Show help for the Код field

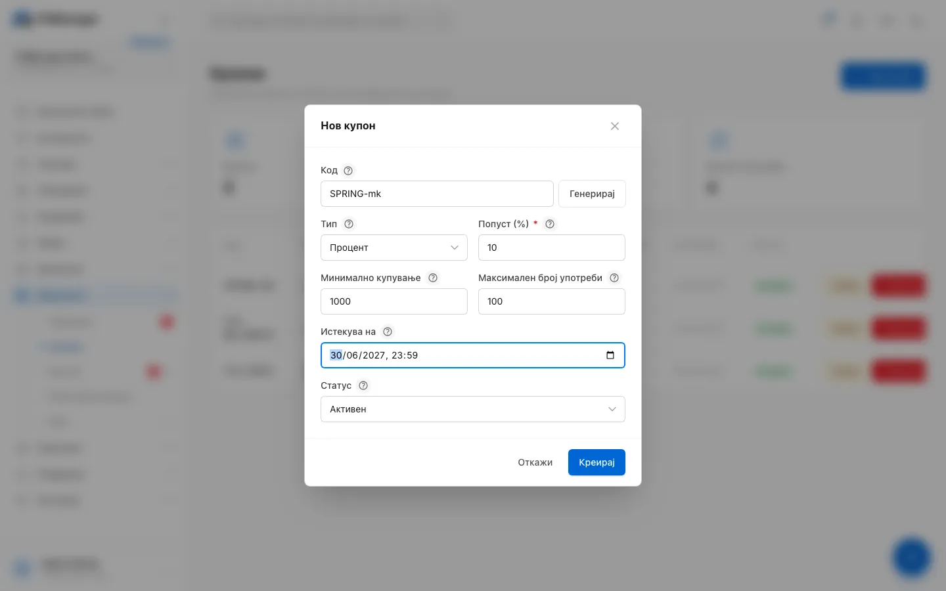pos(348,171)
